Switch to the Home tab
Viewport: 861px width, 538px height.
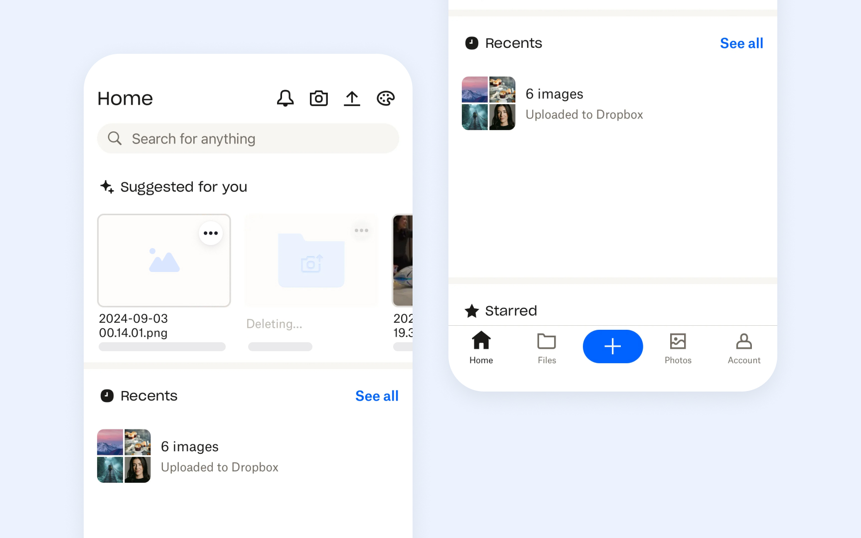[x=481, y=348]
